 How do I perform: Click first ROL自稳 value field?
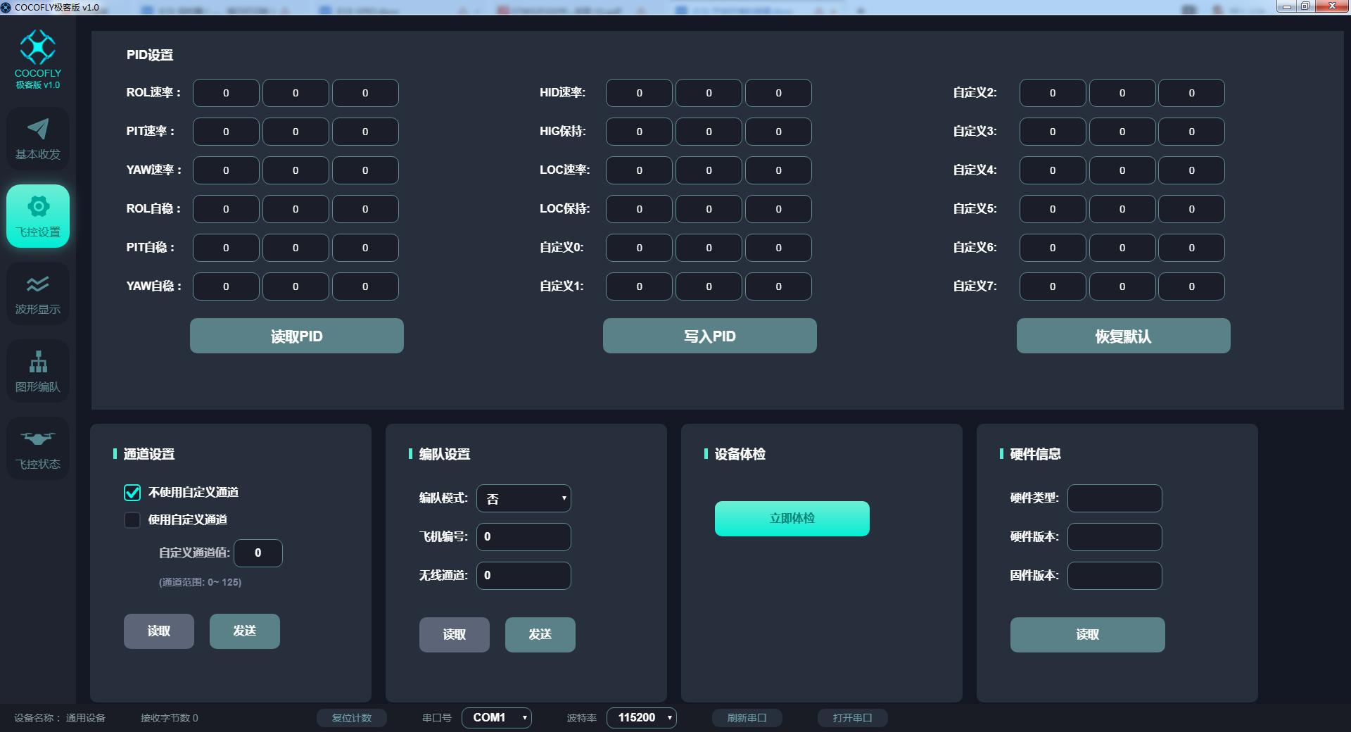click(x=226, y=209)
